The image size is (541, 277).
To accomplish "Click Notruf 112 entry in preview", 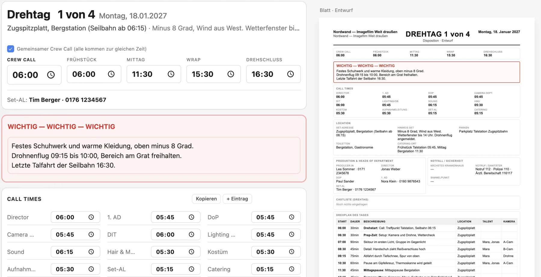I will [494, 171].
